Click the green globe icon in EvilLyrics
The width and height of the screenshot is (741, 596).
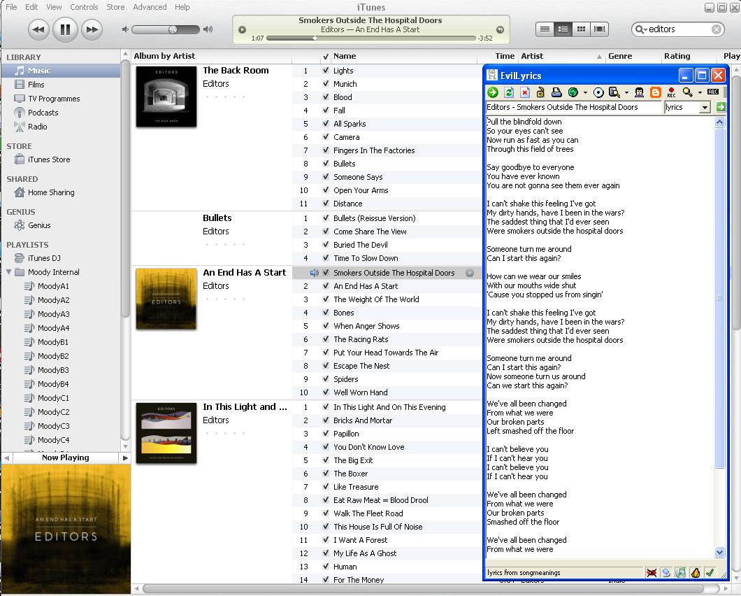(x=573, y=92)
